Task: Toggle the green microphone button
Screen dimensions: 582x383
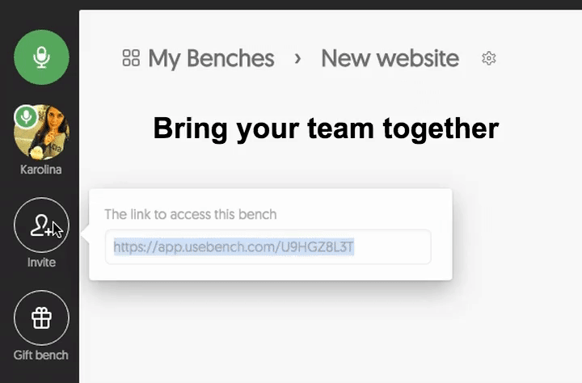Action: 41,57
